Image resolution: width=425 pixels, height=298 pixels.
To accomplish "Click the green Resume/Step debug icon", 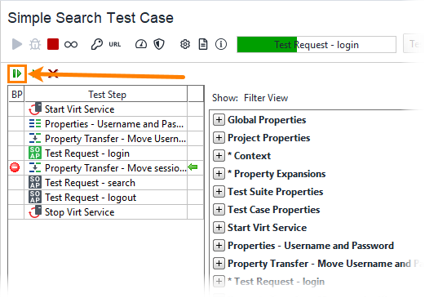I will 17,73.
